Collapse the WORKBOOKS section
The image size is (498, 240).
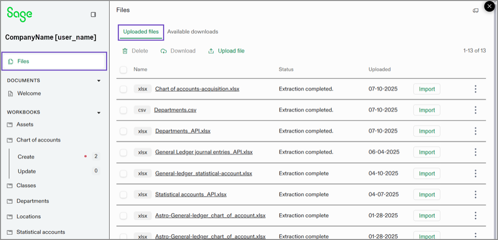[x=99, y=113]
